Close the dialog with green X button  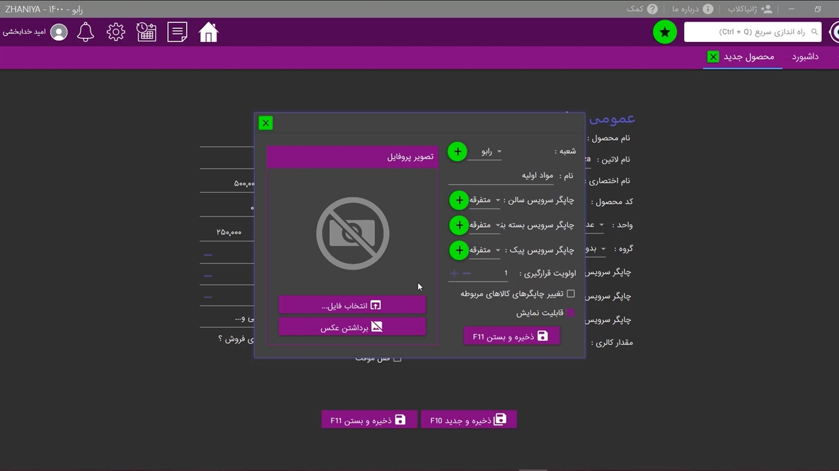tap(265, 123)
